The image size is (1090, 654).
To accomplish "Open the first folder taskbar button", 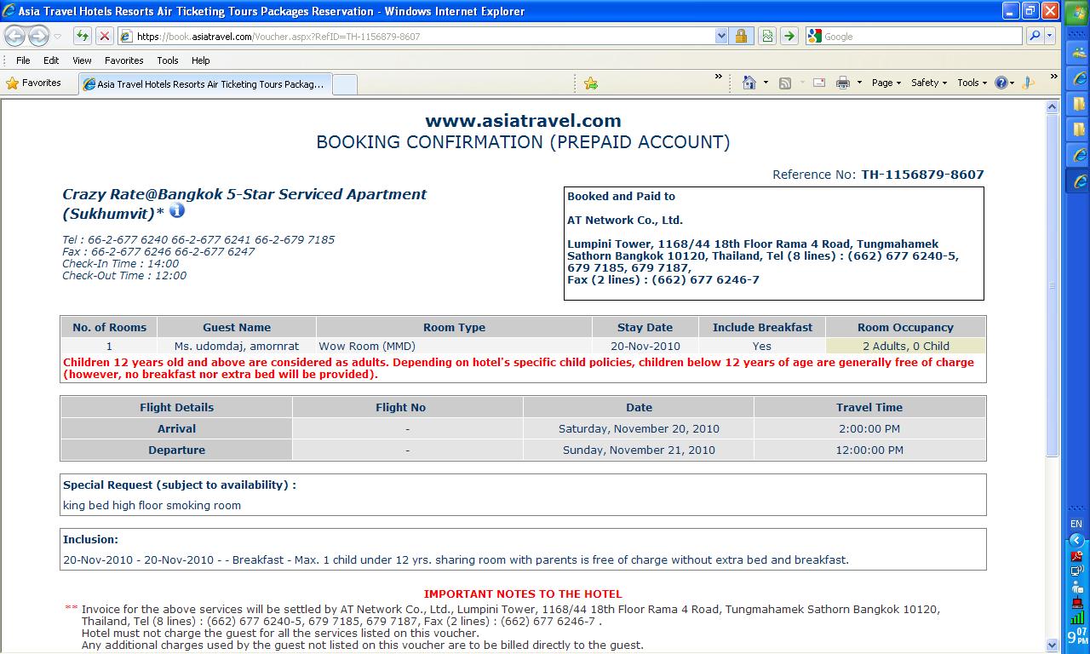I will click(1078, 105).
